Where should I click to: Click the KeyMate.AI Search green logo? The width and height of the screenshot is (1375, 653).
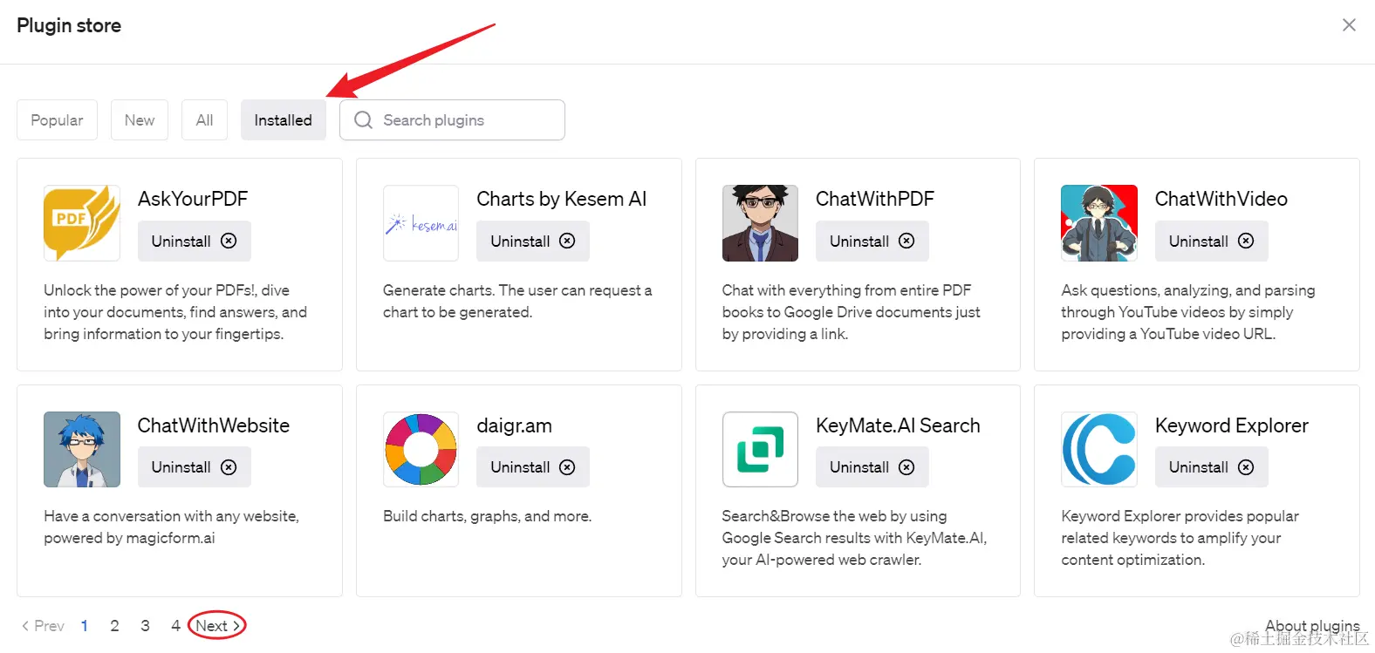(760, 449)
